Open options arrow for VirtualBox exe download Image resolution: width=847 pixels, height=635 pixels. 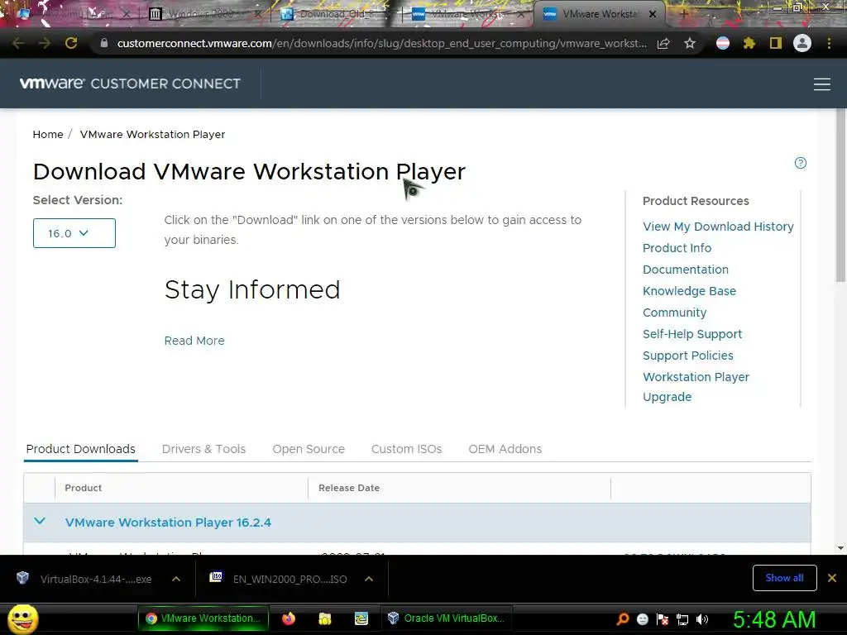(x=175, y=579)
